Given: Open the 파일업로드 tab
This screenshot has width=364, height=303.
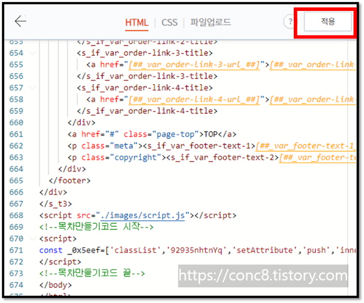Looking at the screenshot, I should pos(211,22).
